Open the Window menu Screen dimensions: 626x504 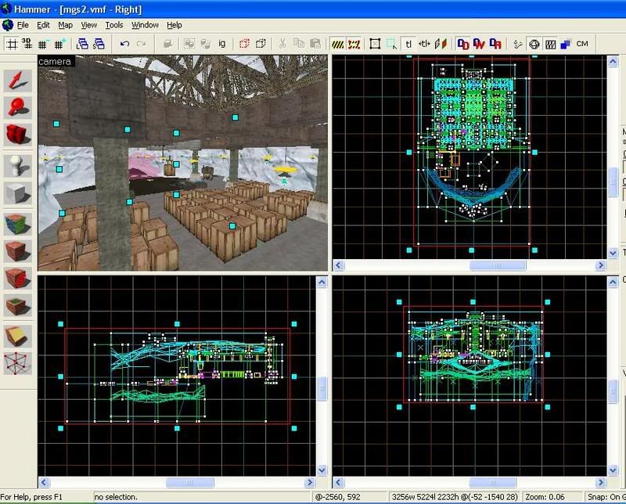[145, 25]
